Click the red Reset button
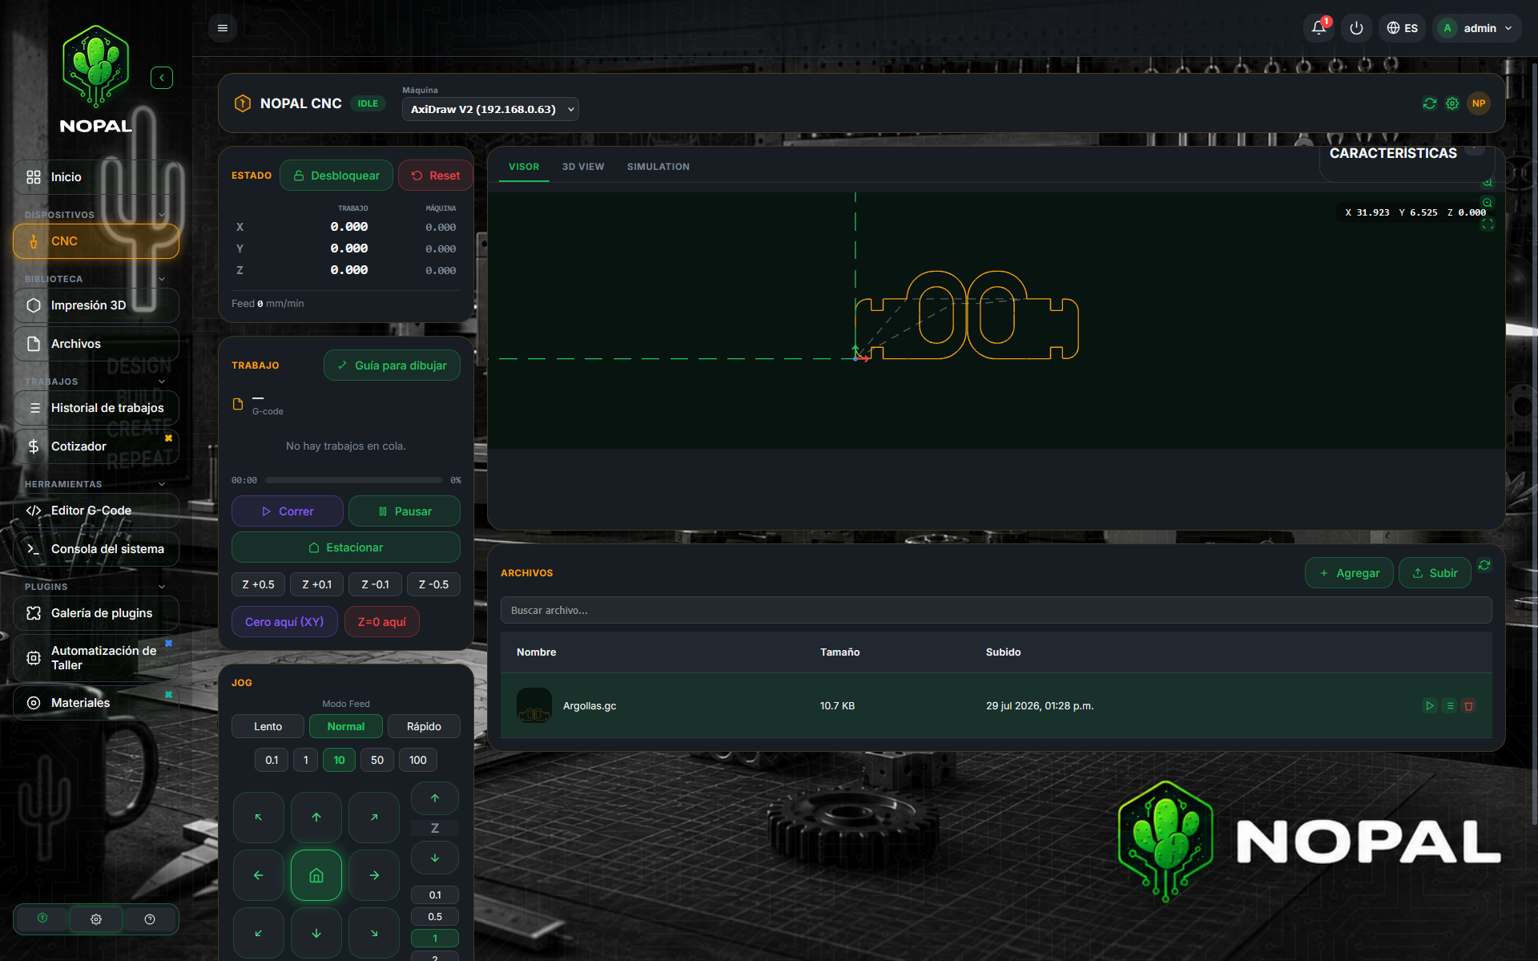1538x961 pixels. coord(436,176)
